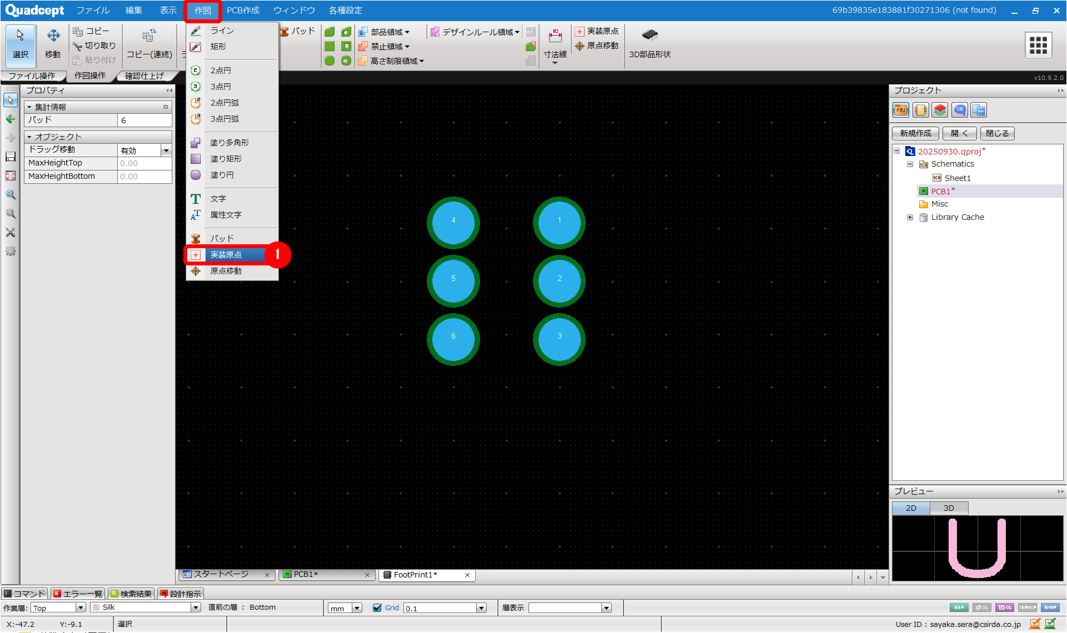Click the layer settings icon in project panel
Screen dimensions: 1067x633
[940, 110]
